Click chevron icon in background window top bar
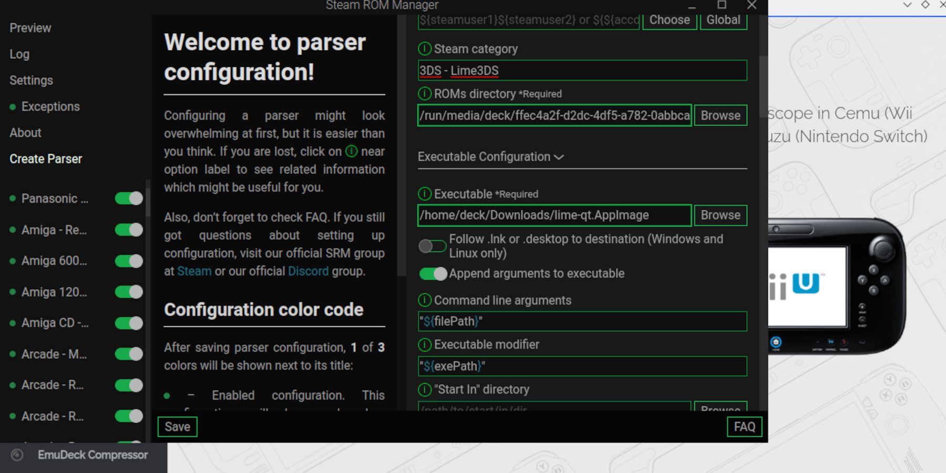946x473 pixels. (907, 5)
